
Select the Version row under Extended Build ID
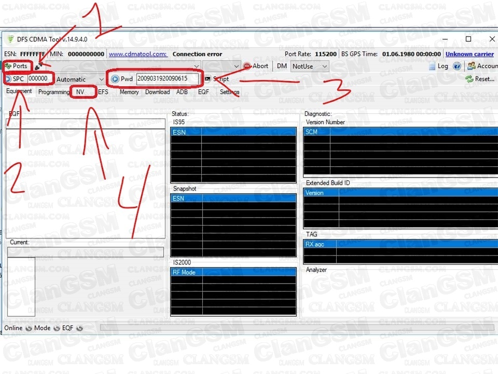click(x=401, y=193)
